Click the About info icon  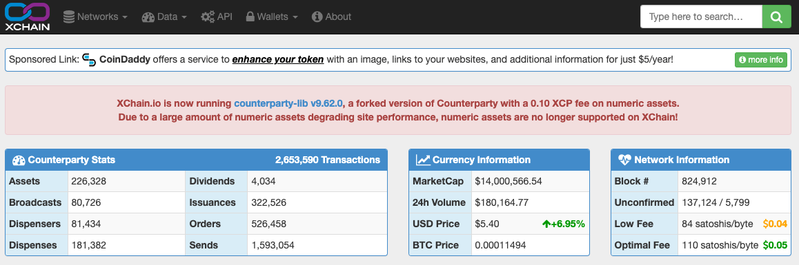coord(317,17)
